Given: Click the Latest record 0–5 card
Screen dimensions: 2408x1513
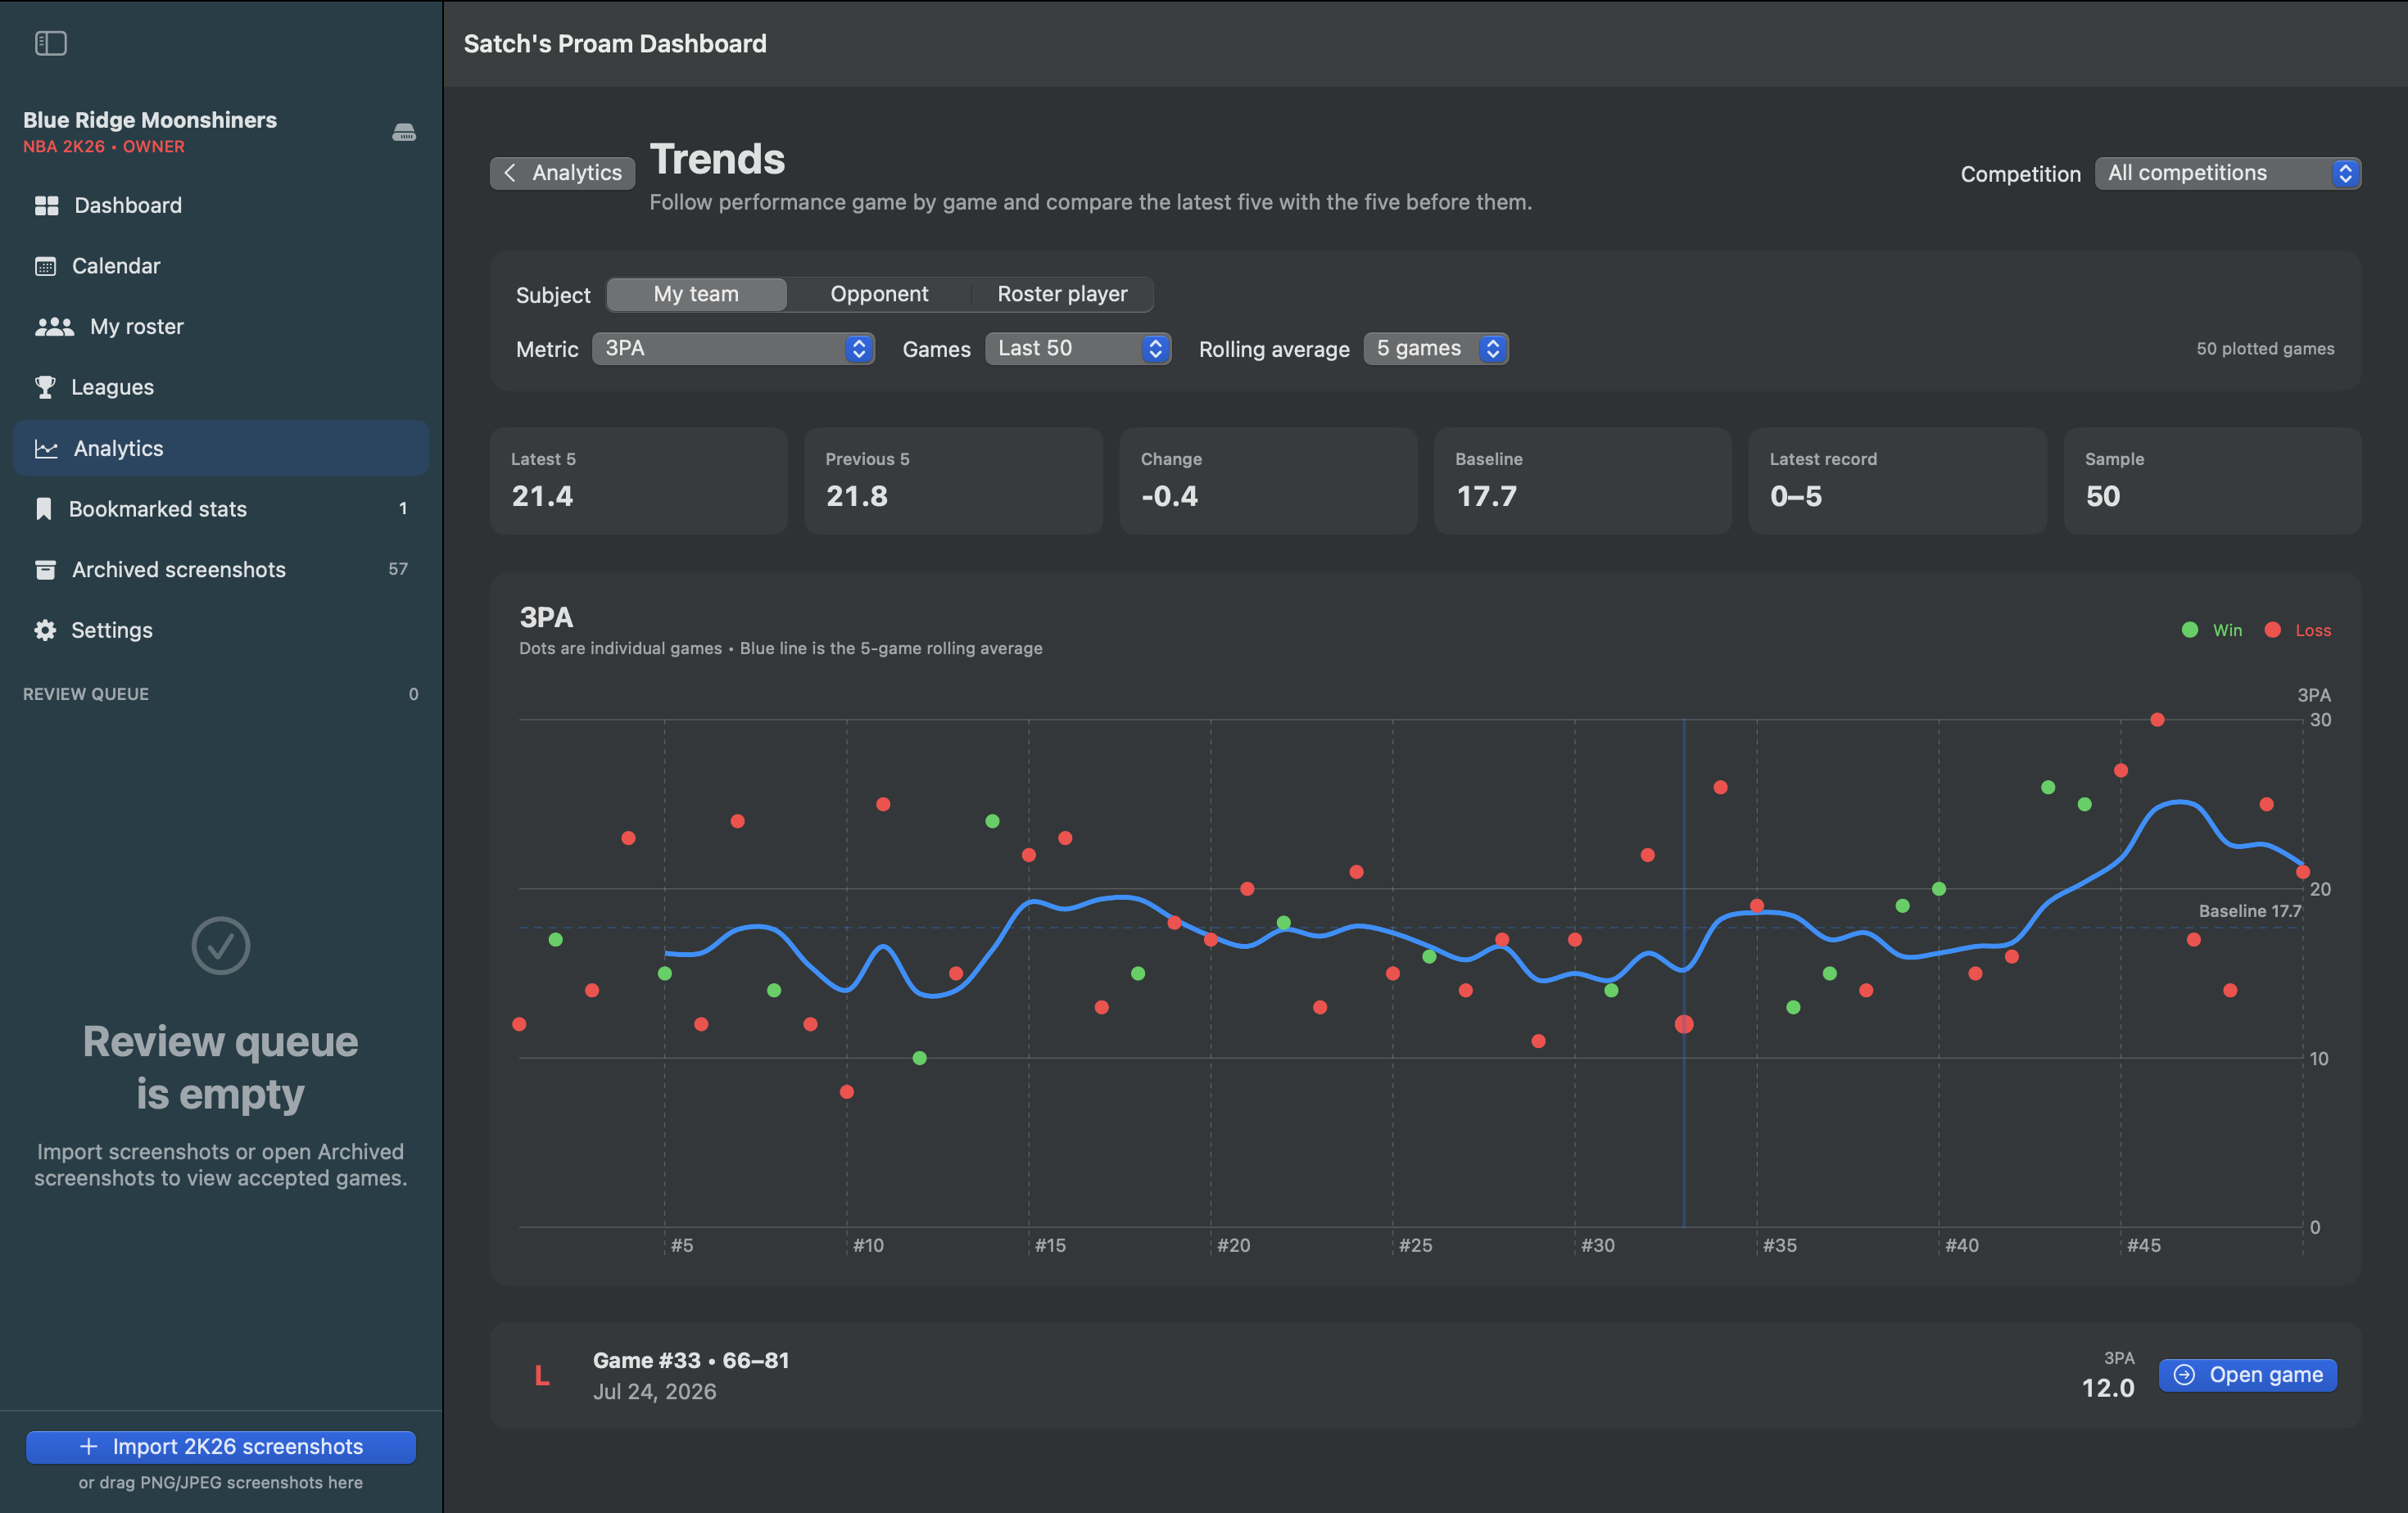Looking at the screenshot, I should 1897,481.
